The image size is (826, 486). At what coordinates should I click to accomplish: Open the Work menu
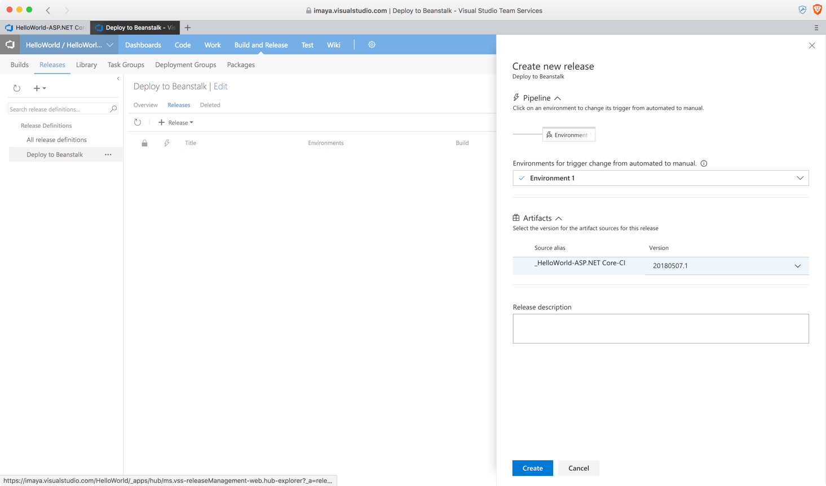click(x=213, y=45)
